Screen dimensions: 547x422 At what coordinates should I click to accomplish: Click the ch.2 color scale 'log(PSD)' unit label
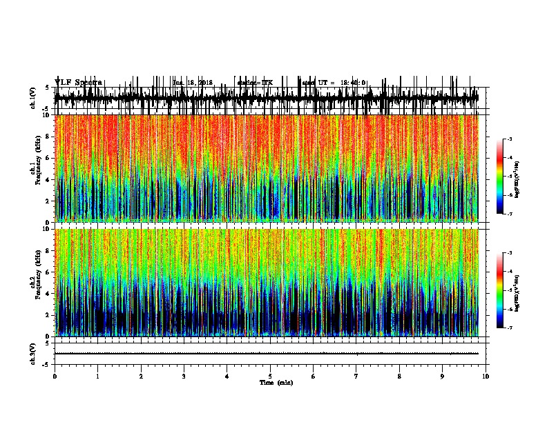click(x=517, y=293)
